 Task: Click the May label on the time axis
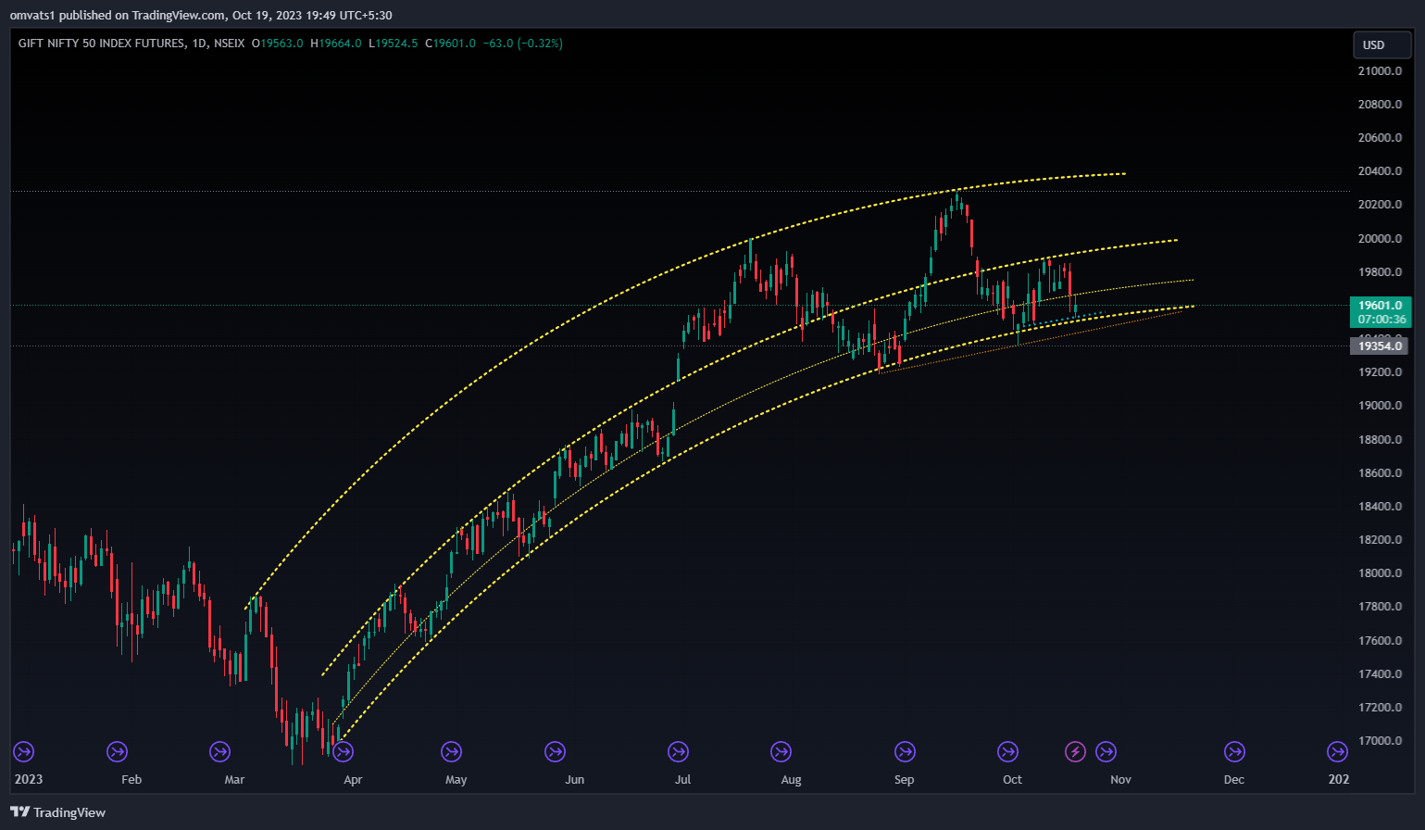tap(456, 780)
